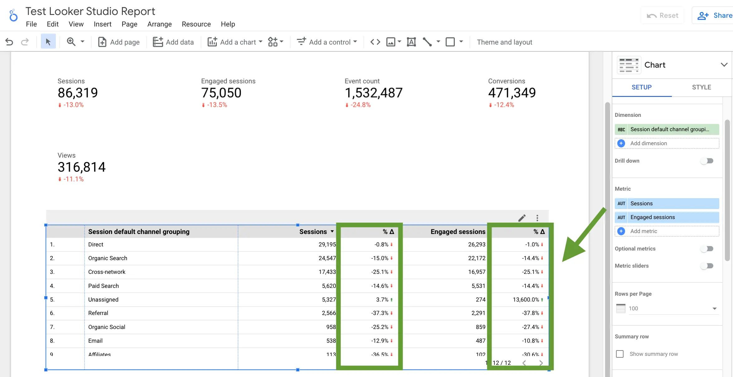
Task: Click the redo arrow icon
Action: pyautogui.click(x=25, y=42)
